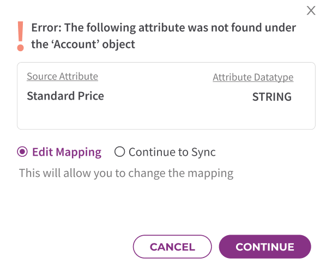This screenshot has width=326, height=270.
Task: Select the Edit Mapping radio button
Action: click(x=22, y=152)
